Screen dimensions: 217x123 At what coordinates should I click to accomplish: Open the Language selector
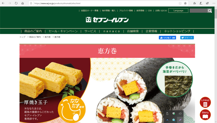(x=178, y=11)
